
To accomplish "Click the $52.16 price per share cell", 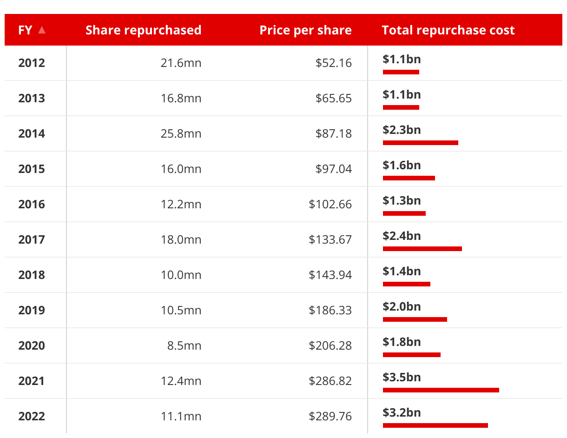I will [333, 63].
